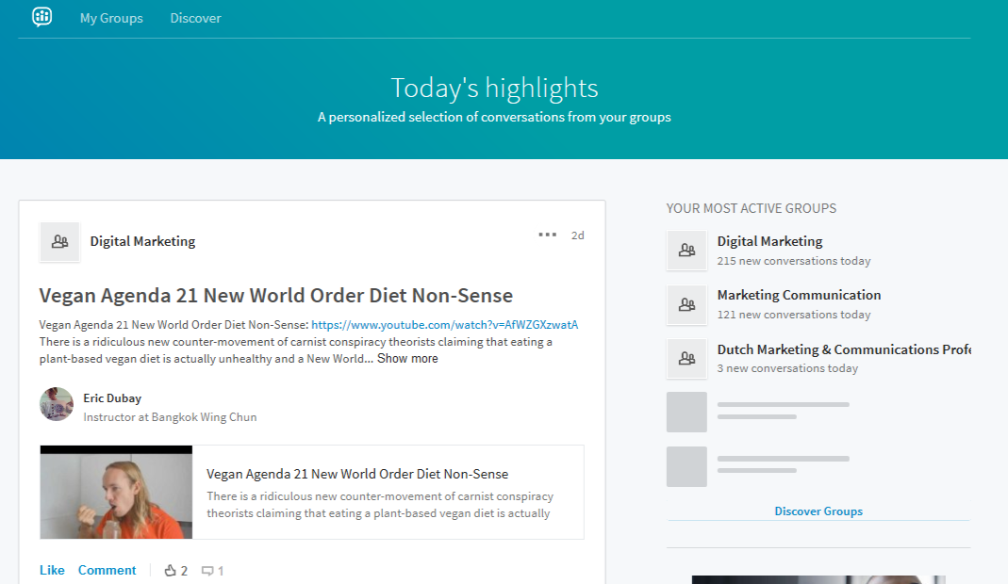The image size is (1008, 584).
Task: Open Eric Dubay's profile name
Action: pyautogui.click(x=112, y=398)
